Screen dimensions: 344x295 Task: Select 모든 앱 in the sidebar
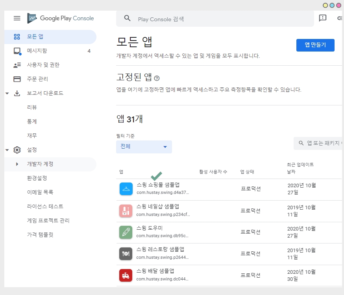tap(50, 37)
